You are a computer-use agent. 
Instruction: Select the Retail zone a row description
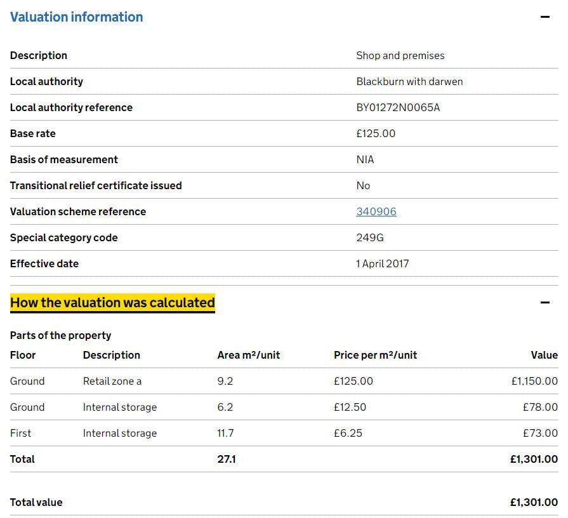pyautogui.click(x=112, y=381)
